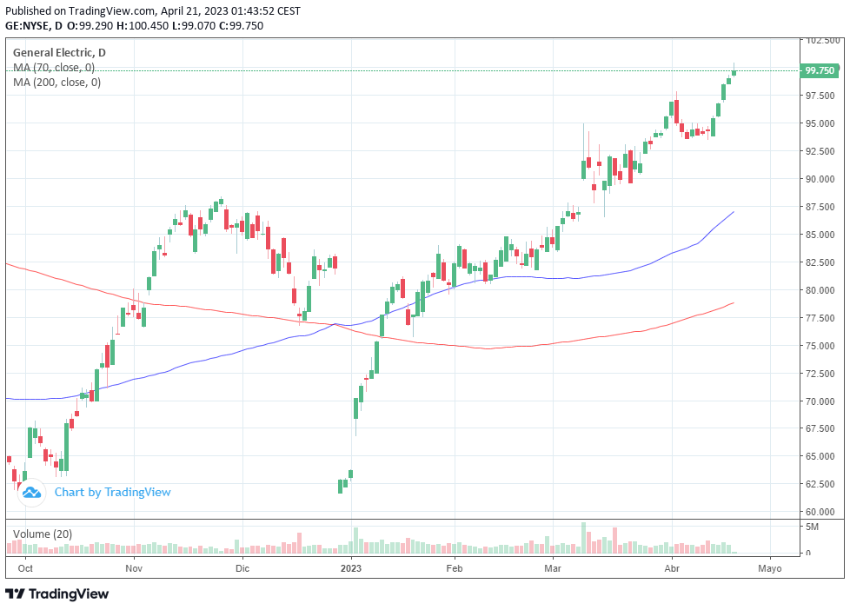The height and width of the screenshot is (610, 850).
Task: Click the 85.000 price axis label
Action: (820, 235)
